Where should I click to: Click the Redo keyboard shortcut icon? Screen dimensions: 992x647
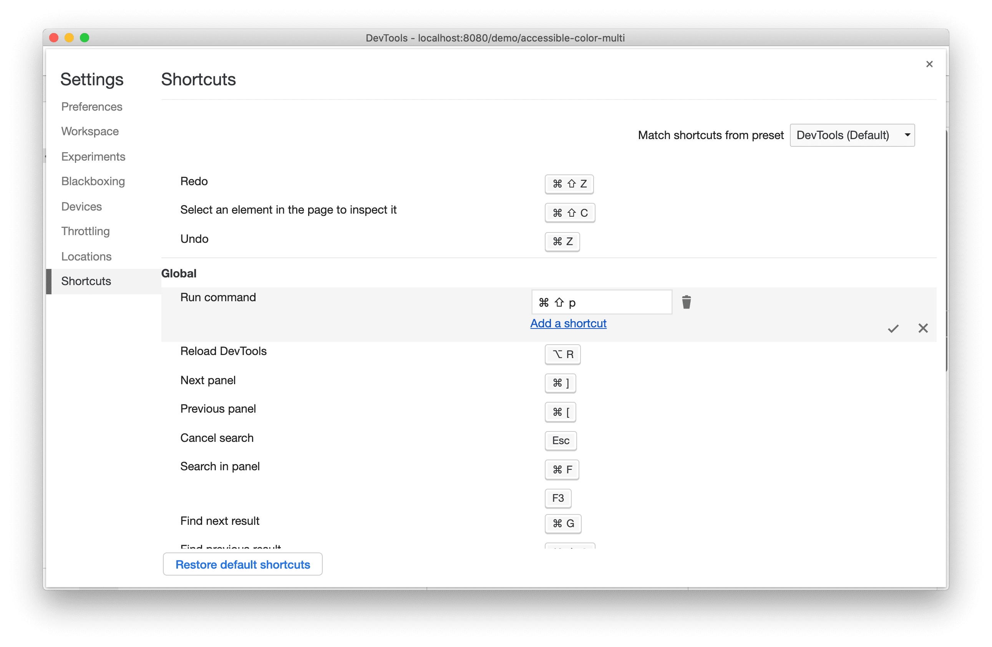(x=569, y=183)
